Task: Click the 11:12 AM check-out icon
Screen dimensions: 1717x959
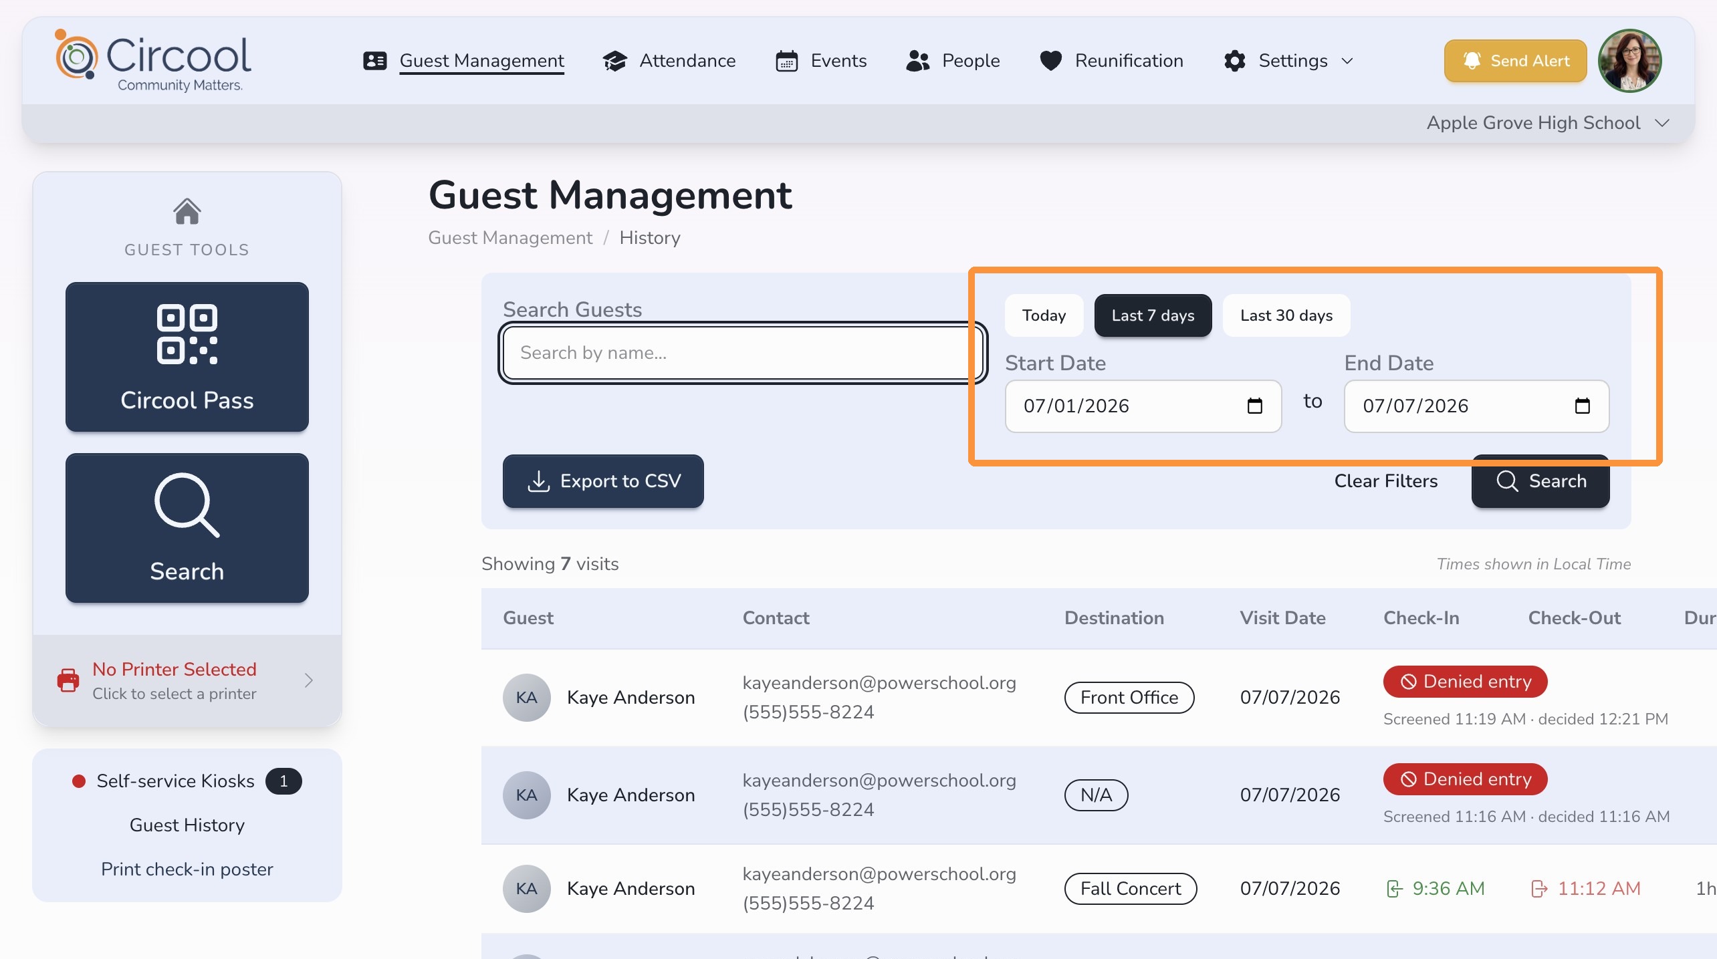Action: pyautogui.click(x=1539, y=889)
